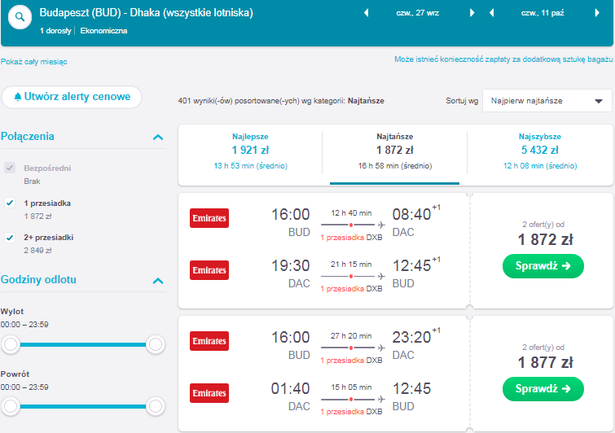Click 1 przesiadka DXB under 12 h 40 min
This screenshot has width=615, height=433.
pos(351,238)
